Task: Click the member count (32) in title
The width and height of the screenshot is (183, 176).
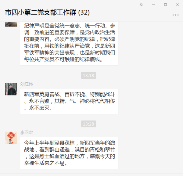Action: 84,13
